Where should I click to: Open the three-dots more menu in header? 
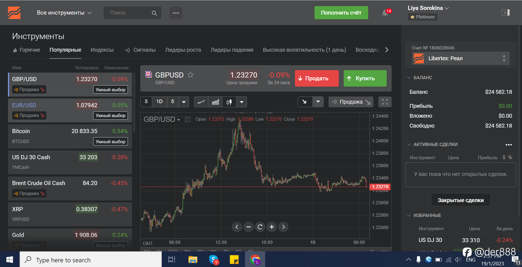click(176, 13)
